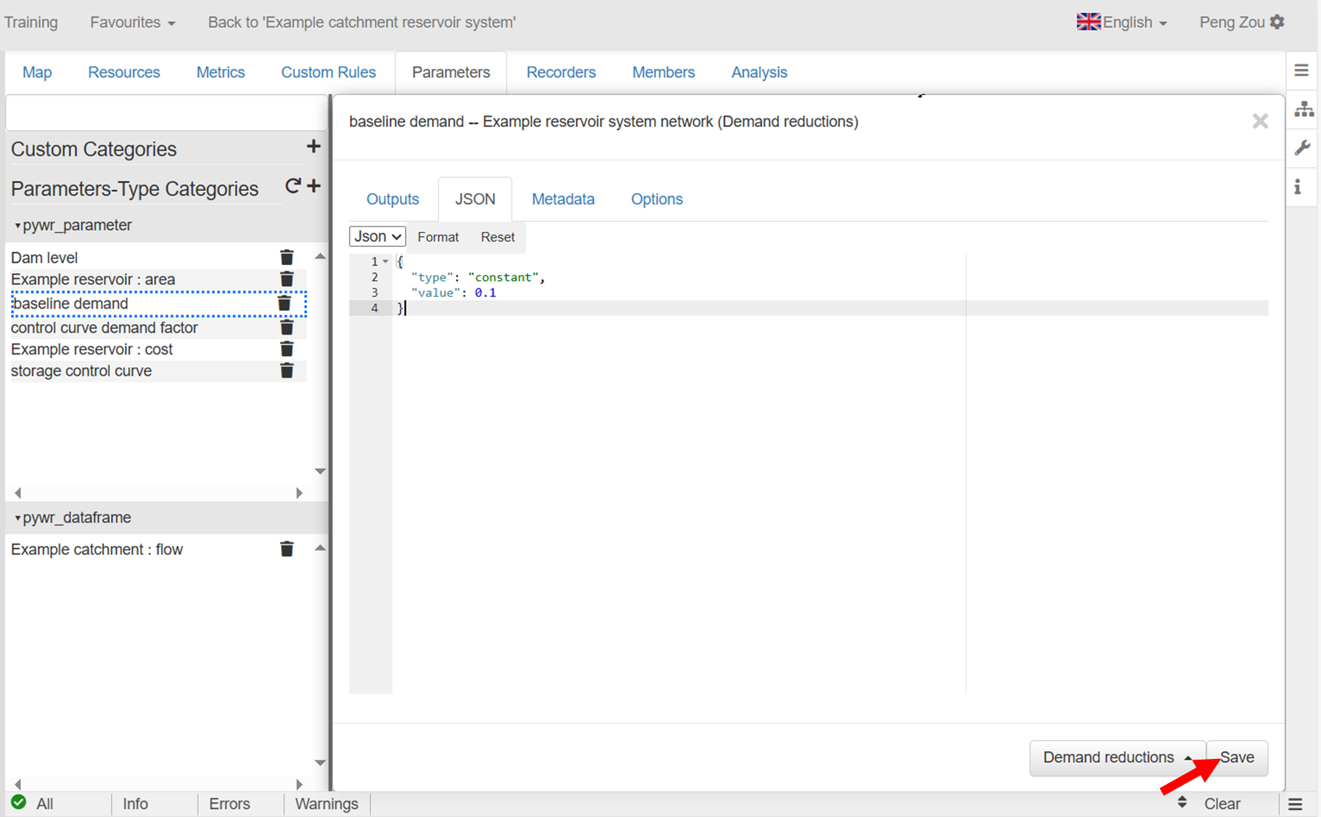Click Format to tidy the JSON
Image resolution: width=1321 pixels, height=817 pixels.
(x=438, y=237)
